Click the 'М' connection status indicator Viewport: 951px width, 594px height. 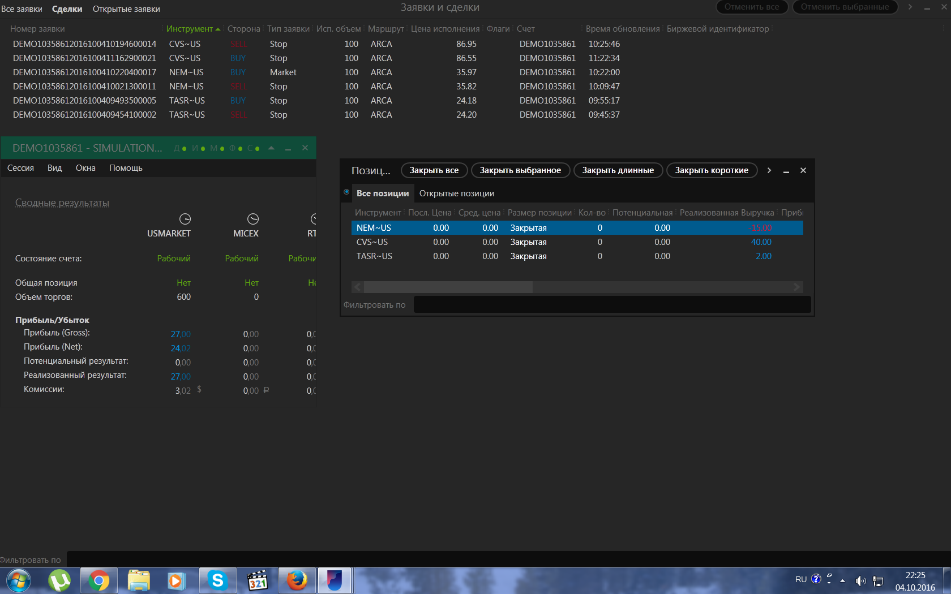(217, 148)
